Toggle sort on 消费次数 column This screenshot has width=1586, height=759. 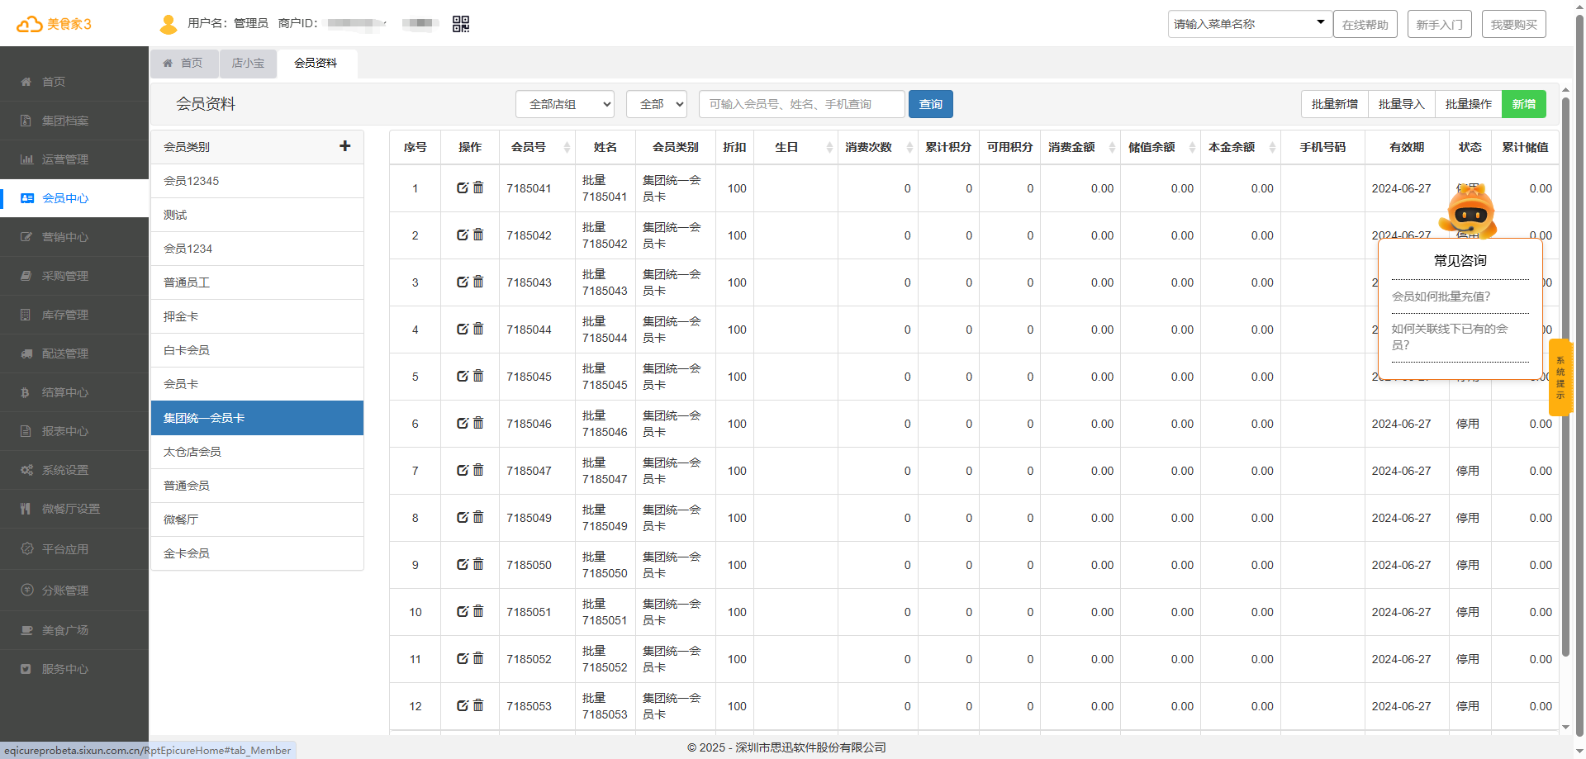(x=909, y=147)
